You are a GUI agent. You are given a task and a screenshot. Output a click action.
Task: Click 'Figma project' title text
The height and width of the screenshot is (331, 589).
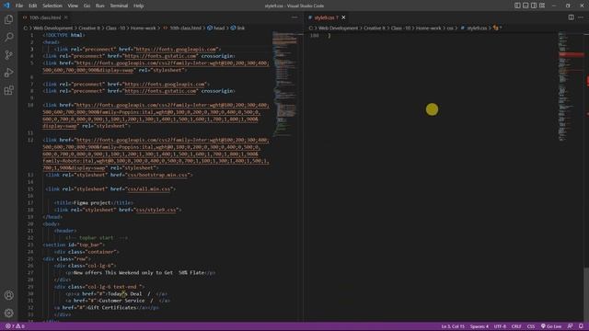coord(92,203)
